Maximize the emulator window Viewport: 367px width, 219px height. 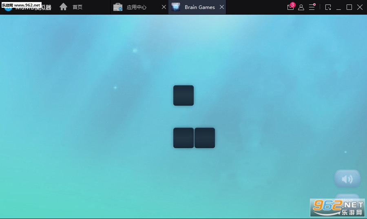[349, 7]
